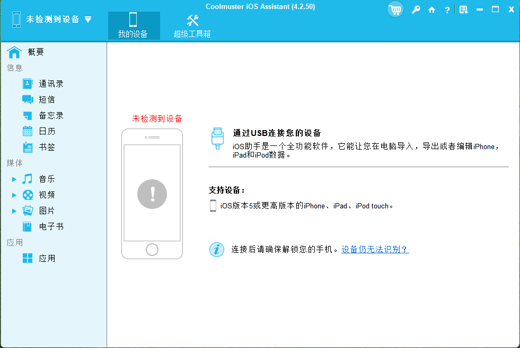520x348 pixels.
Task: Click the 媒体 section header
Action: click(x=15, y=163)
